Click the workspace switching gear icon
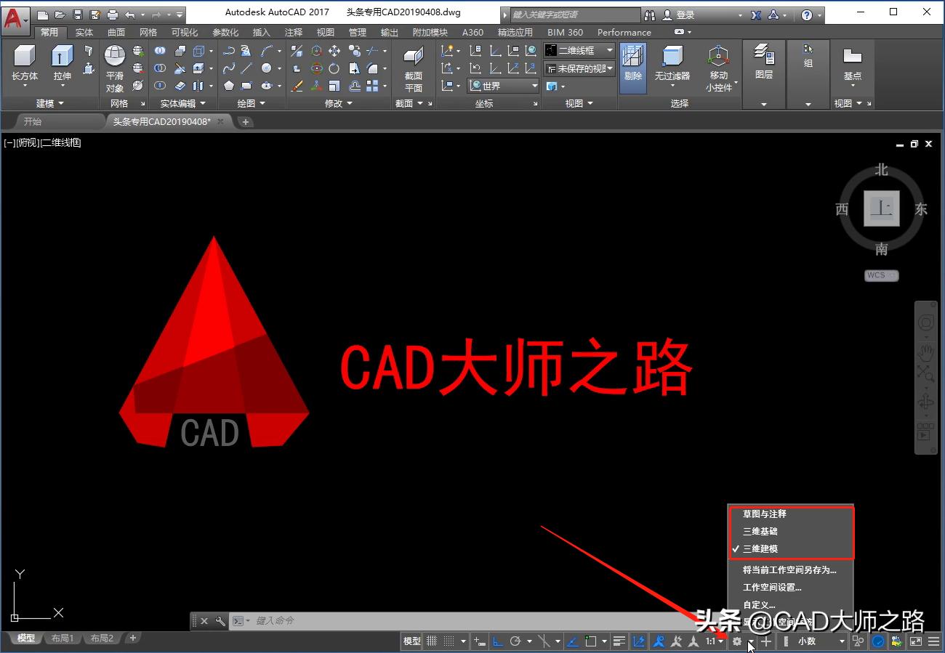The image size is (945, 653). [x=737, y=641]
